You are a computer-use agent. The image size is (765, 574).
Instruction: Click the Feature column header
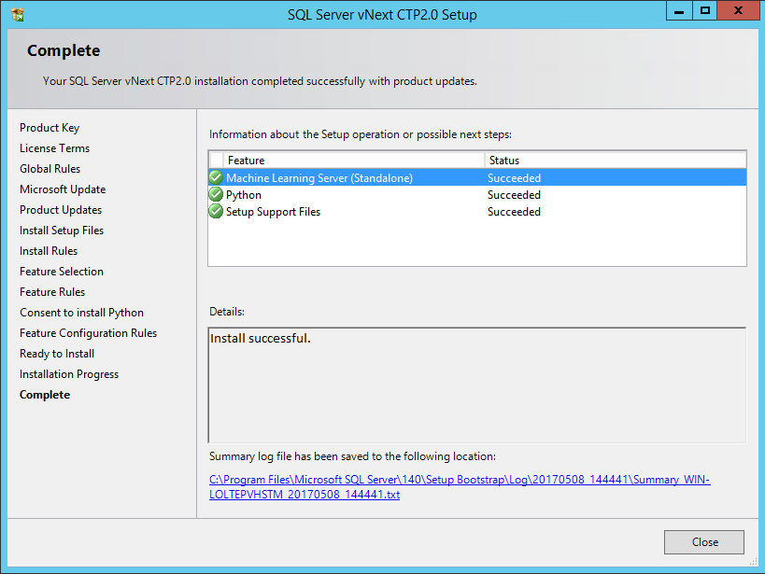coord(354,160)
